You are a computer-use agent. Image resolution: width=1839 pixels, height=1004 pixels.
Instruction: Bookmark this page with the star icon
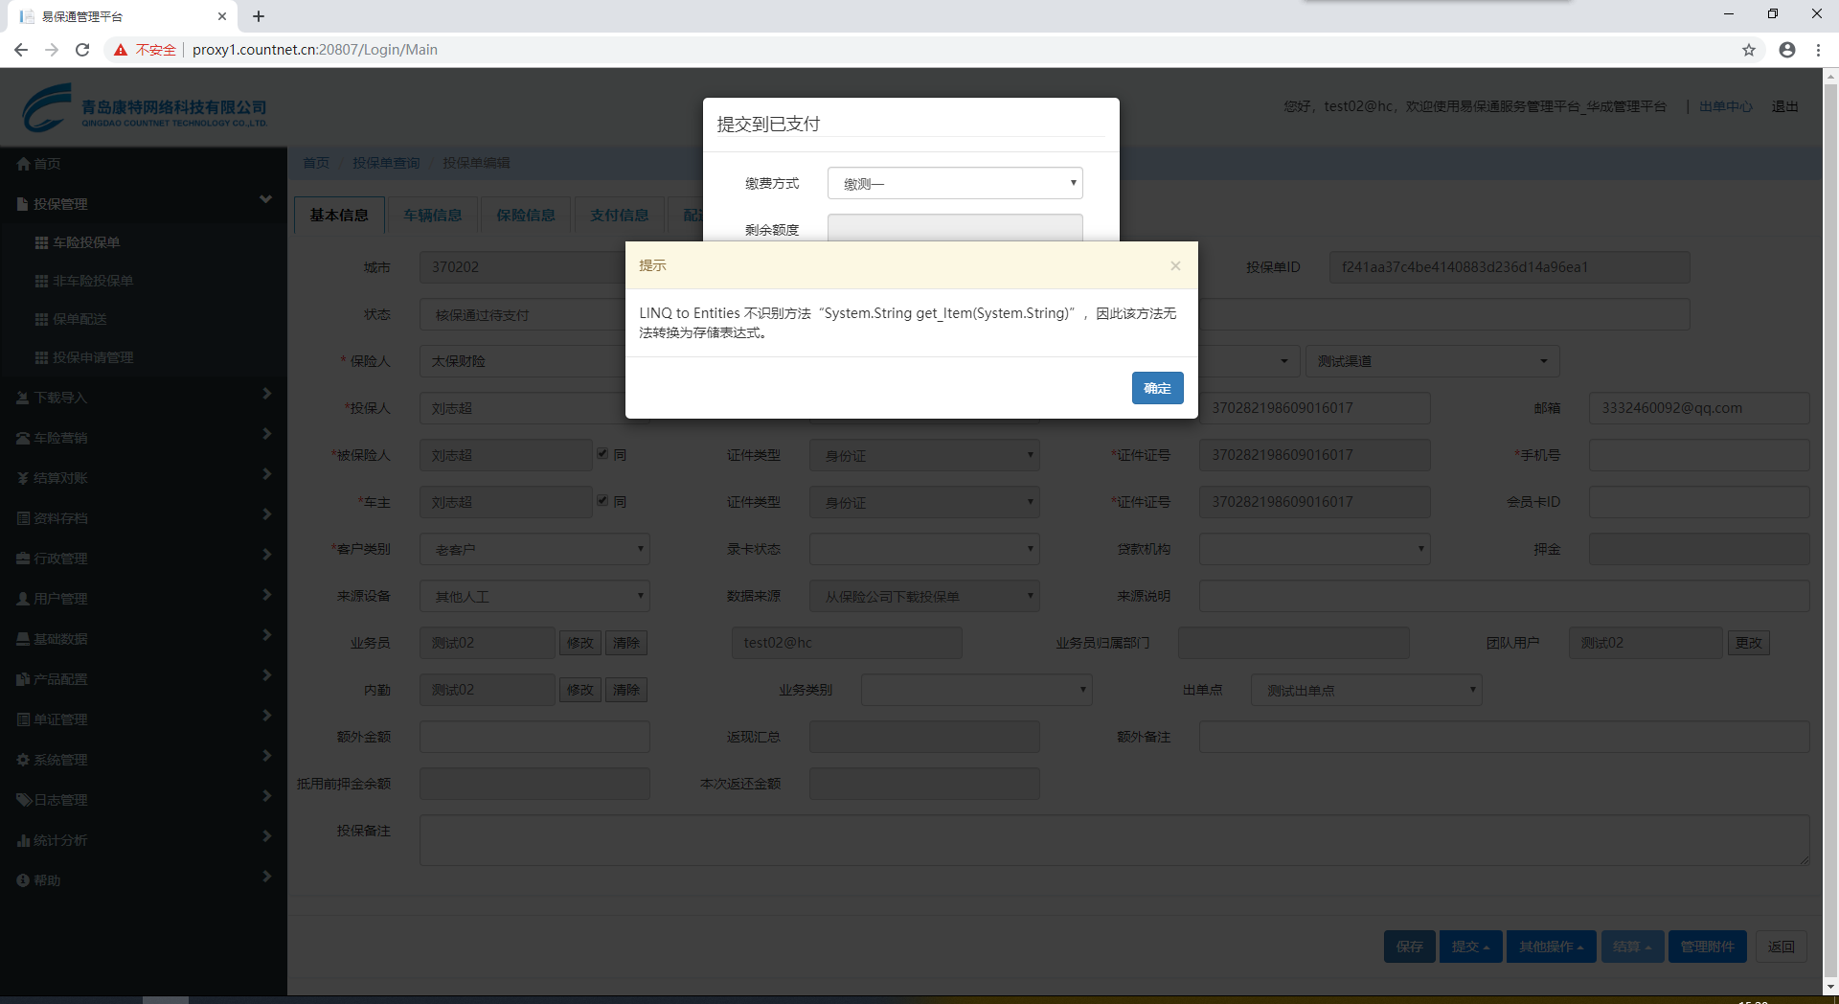point(1749,50)
